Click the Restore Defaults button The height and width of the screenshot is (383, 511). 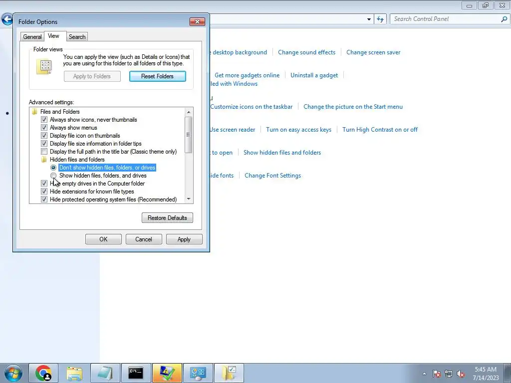coord(167,218)
